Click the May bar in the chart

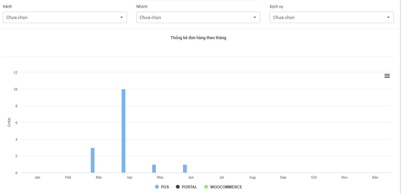pos(154,169)
